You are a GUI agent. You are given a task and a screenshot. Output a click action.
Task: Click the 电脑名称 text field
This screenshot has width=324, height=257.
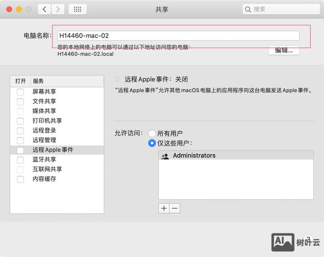[x=178, y=35]
